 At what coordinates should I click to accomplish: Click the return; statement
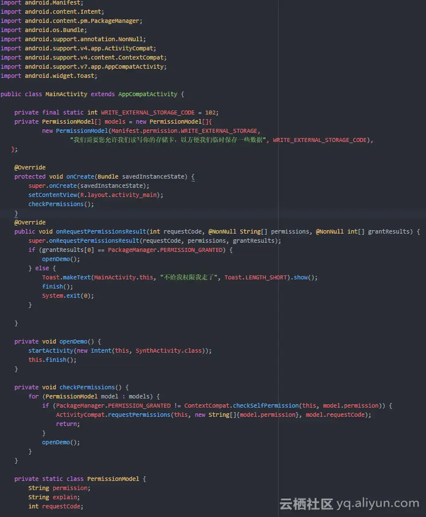(68, 424)
